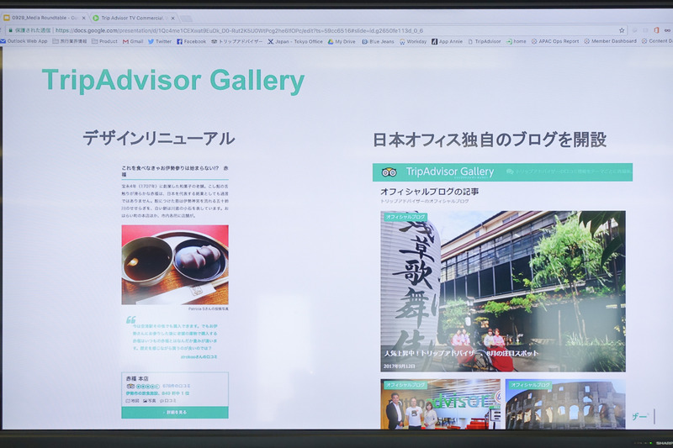Open the 旅行業界情報 bookmark folder

pos(70,41)
